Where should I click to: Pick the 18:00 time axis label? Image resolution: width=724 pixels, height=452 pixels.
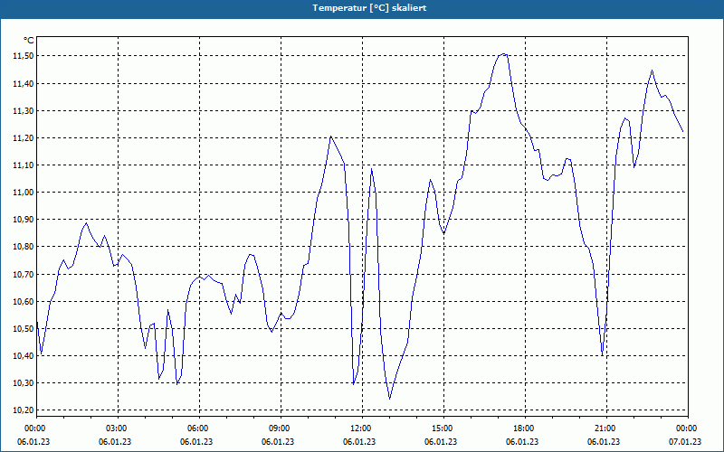525,428
